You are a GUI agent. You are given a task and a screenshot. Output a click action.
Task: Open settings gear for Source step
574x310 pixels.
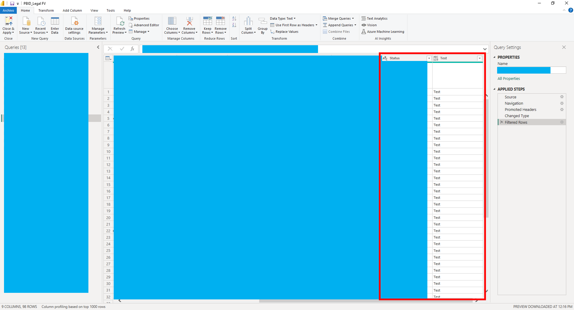562,97
